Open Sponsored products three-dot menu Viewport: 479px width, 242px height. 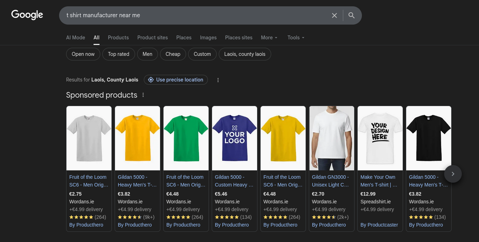tap(143, 95)
